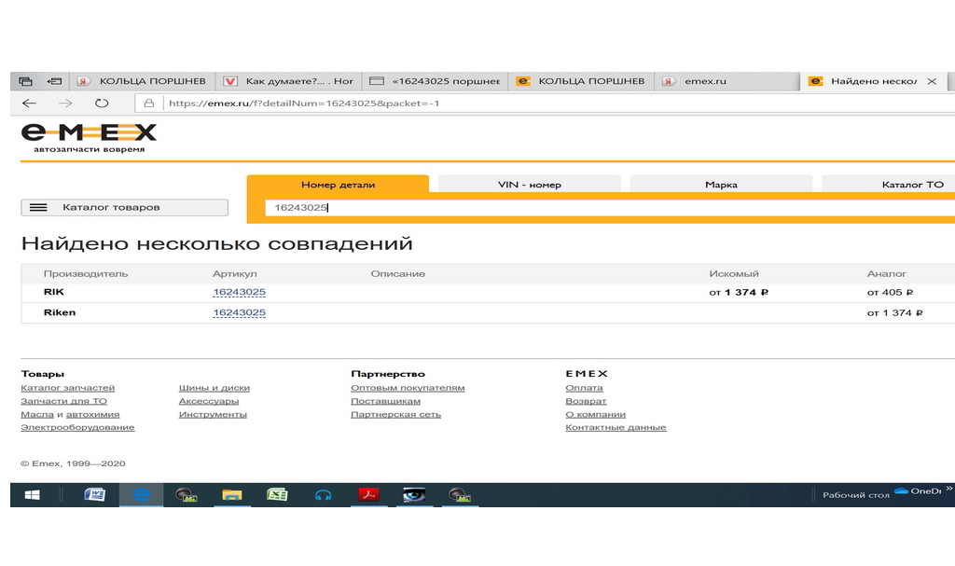Switch to Yandex-icon КОЛЬЦА ПОРШНЕВ tab
955x566 pixels.
(144, 81)
